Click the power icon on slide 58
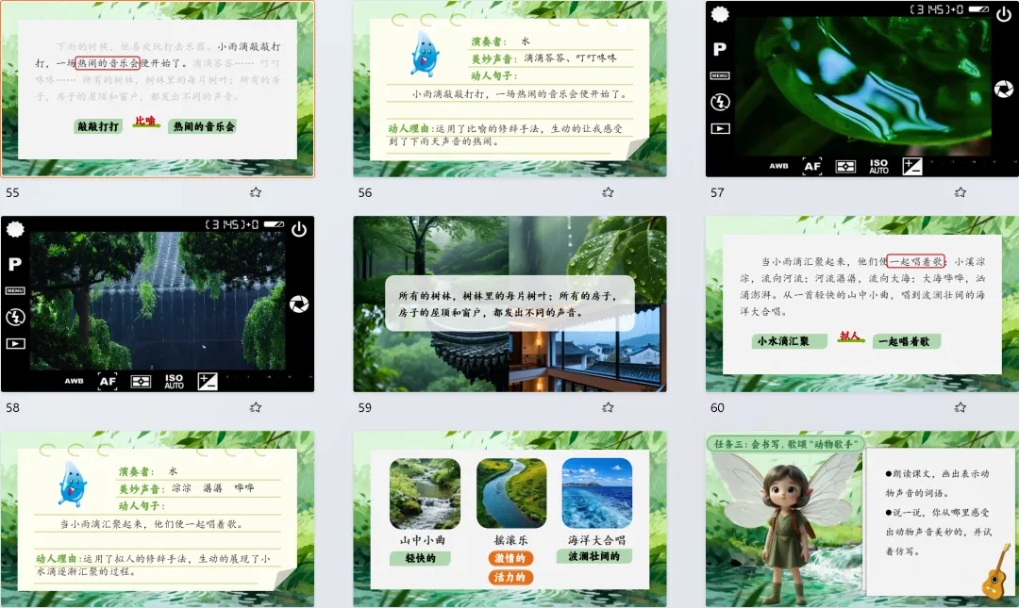Image resolution: width=1019 pixels, height=608 pixels. [299, 229]
